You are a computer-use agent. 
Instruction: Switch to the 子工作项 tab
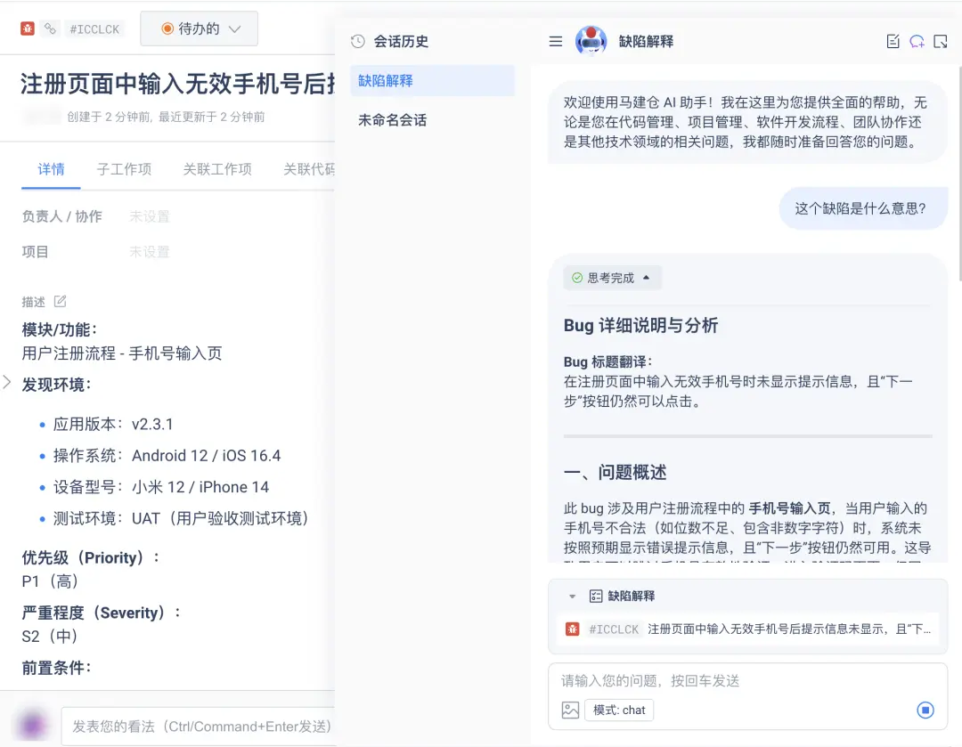click(x=124, y=169)
